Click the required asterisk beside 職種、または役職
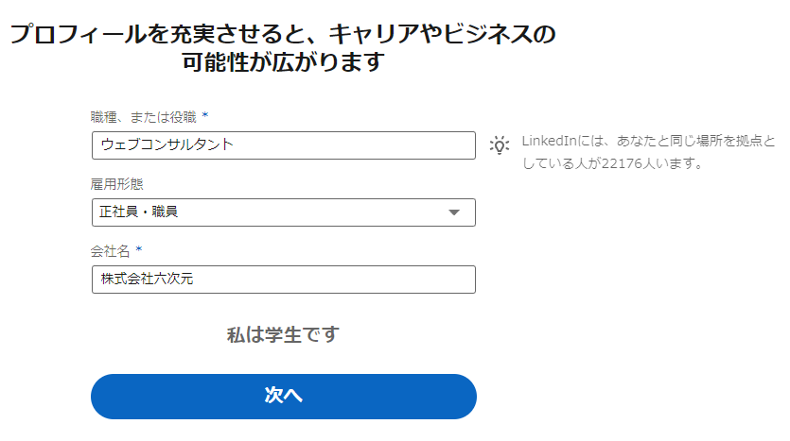Viewport: 790px width, 441px height. 205,115
